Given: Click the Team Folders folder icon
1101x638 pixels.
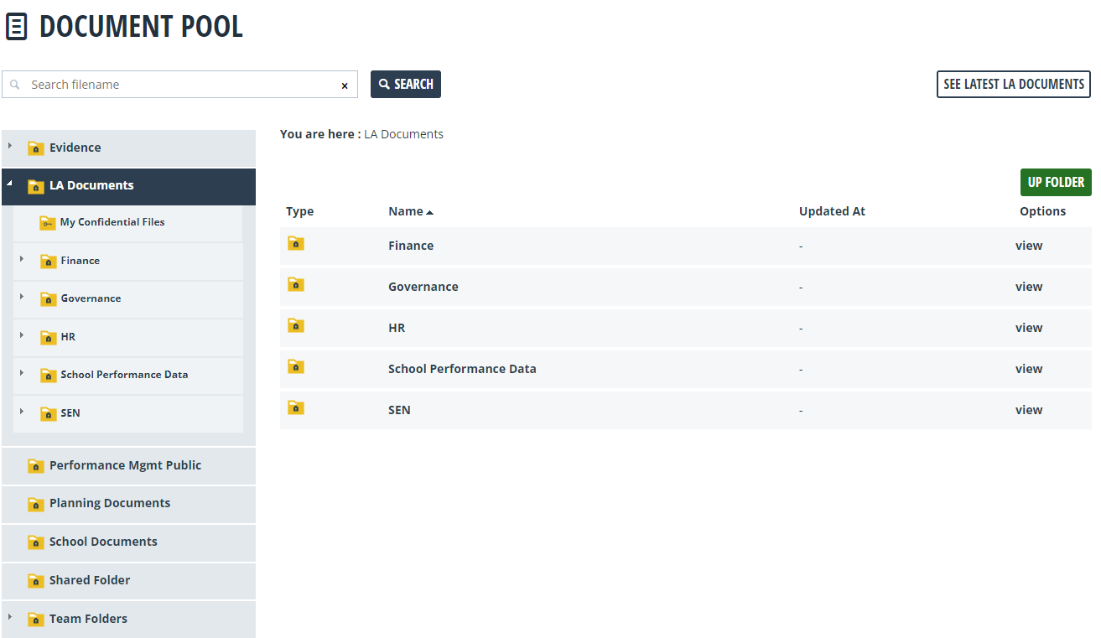Looking at the screenshot, I should tap(35, 620).
